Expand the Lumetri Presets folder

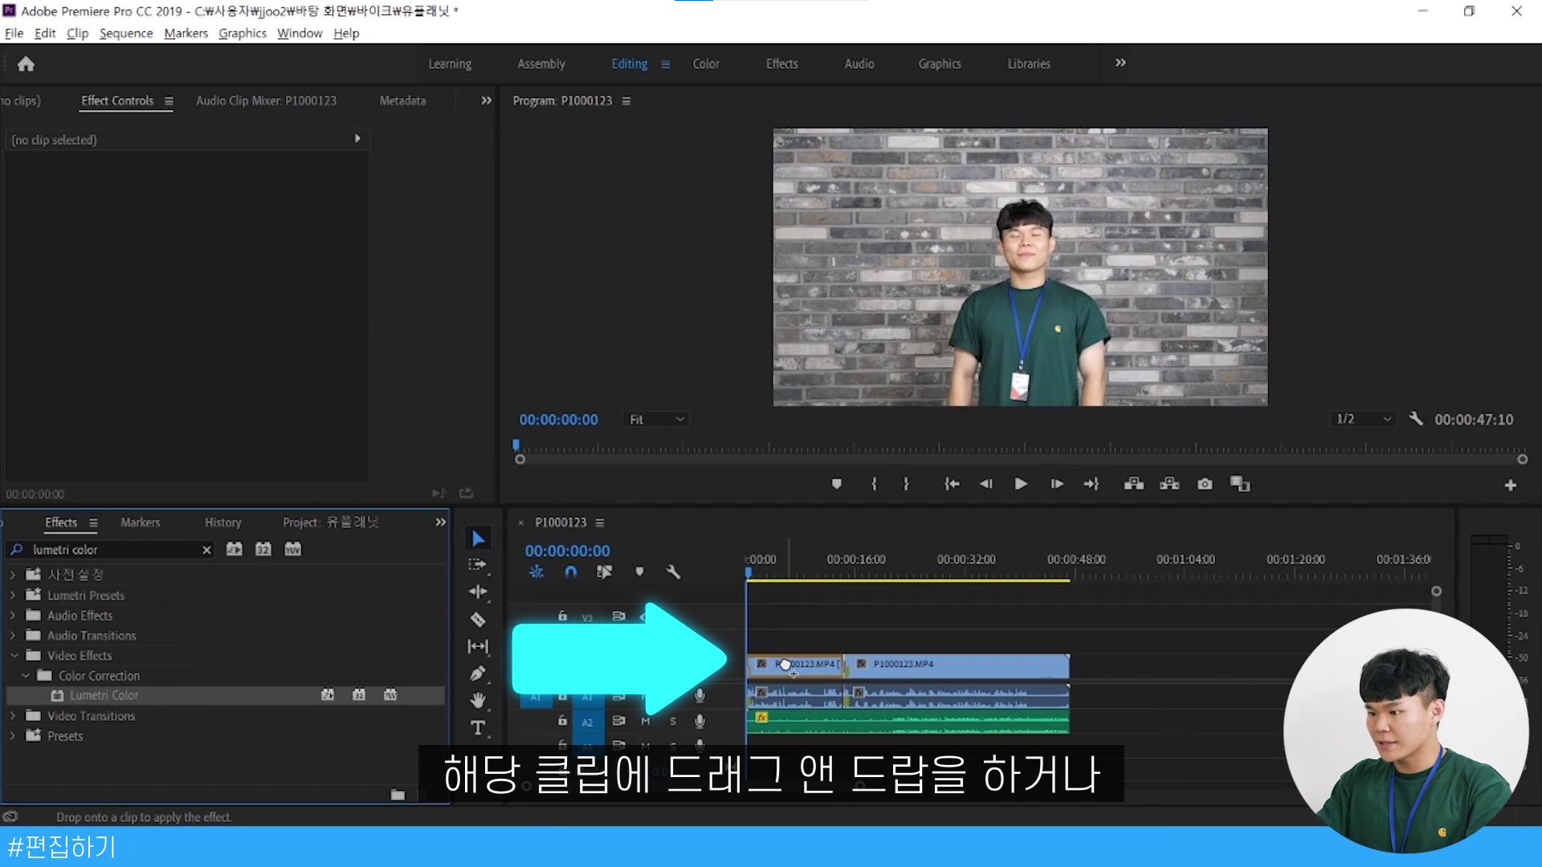[12, 596]
